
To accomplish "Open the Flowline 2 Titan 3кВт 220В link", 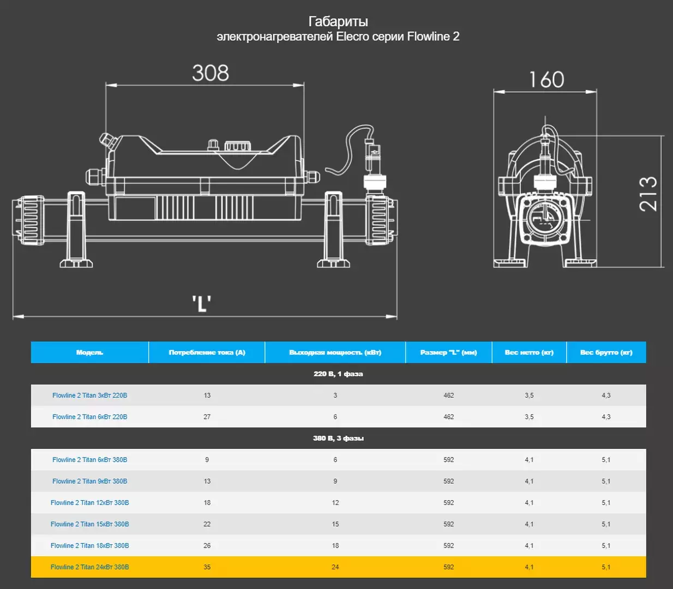I will (89, 395).
